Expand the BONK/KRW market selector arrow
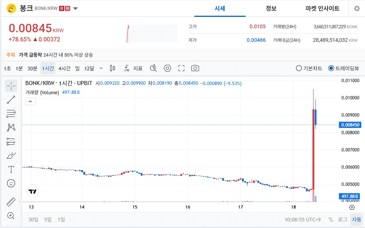 (75, 8)
